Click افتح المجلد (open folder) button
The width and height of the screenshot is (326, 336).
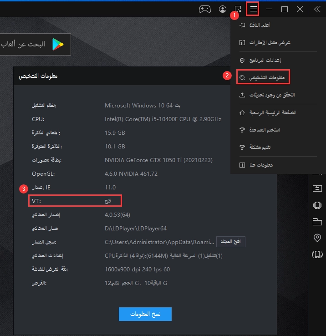[231, 242]
